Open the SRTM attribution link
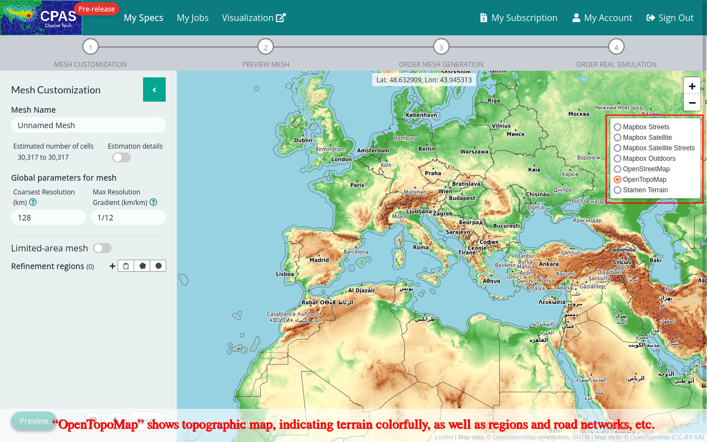This screenshot has width=707, height=442. [581, 437]
